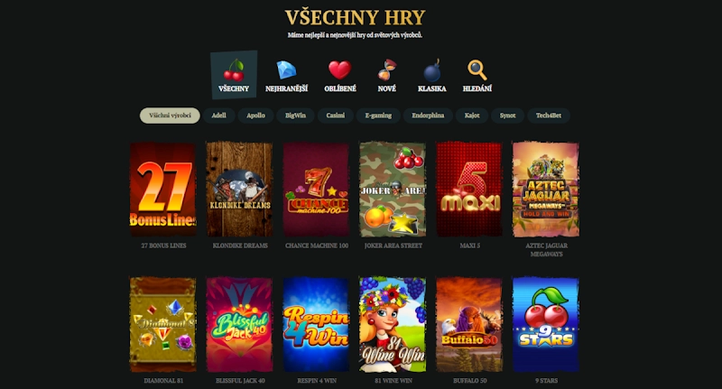
Task: Open Blissful Jack 40 game thumbnail
Action: tap(239, 325)
